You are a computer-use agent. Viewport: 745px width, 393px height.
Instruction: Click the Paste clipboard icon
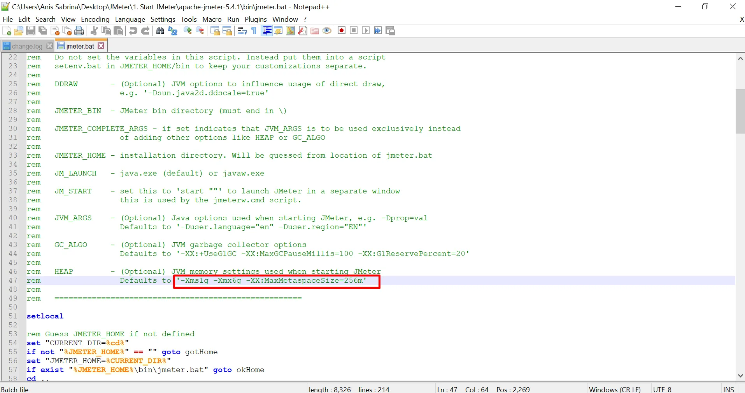[x=118, y=31]
